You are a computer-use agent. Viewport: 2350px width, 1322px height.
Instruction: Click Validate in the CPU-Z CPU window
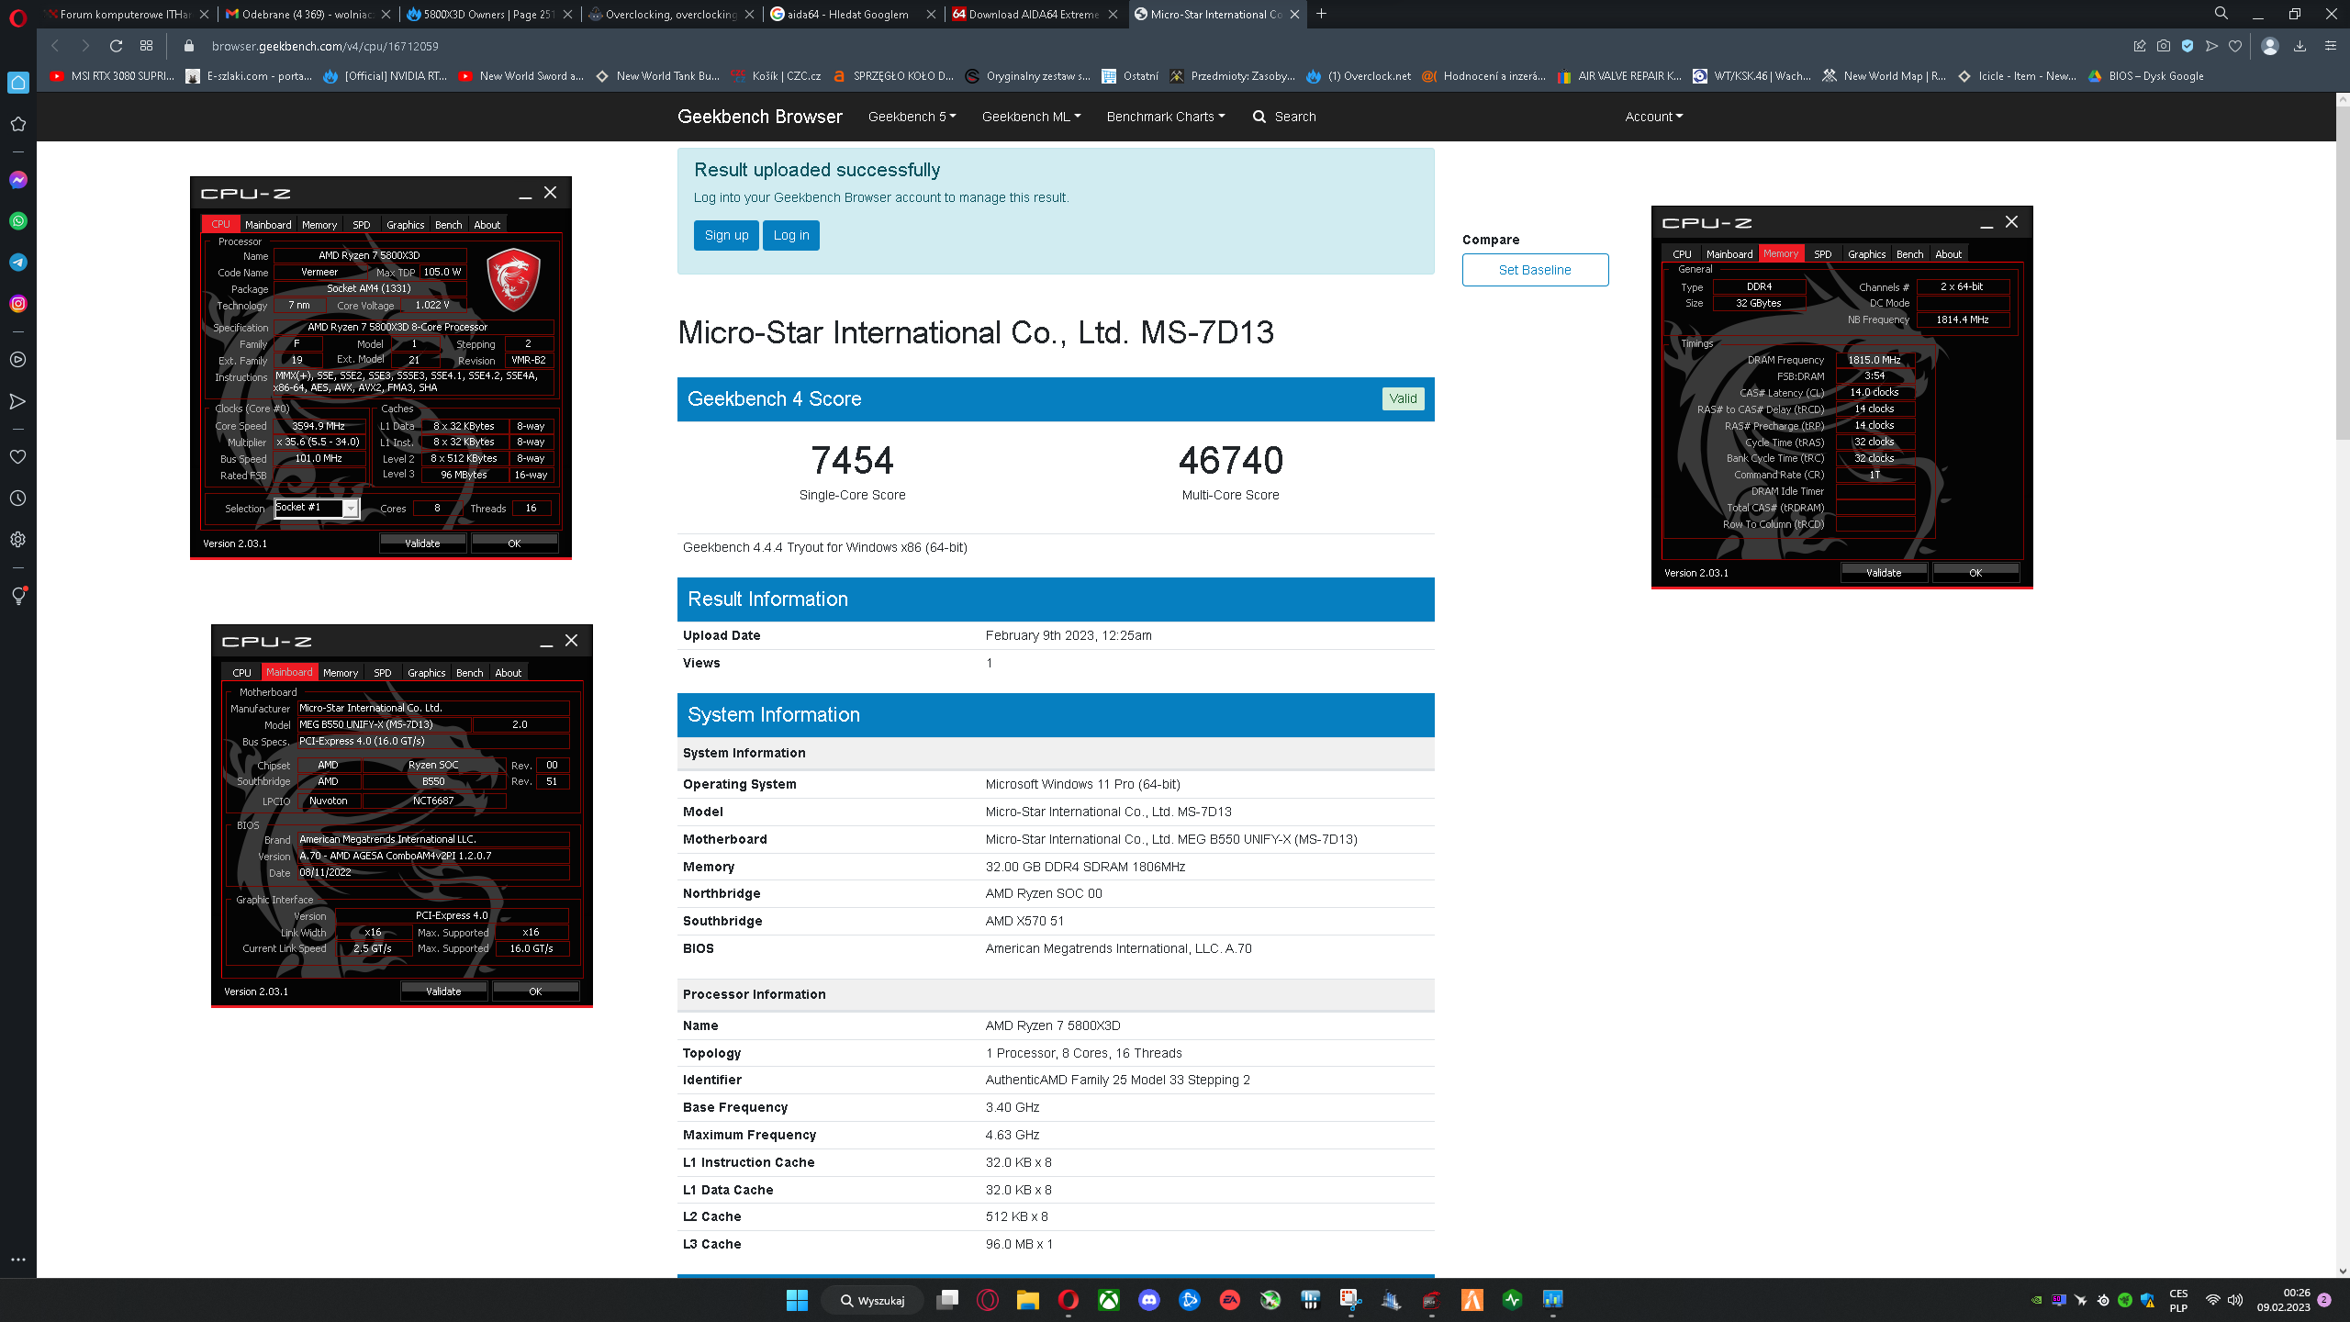coord(422,543)
